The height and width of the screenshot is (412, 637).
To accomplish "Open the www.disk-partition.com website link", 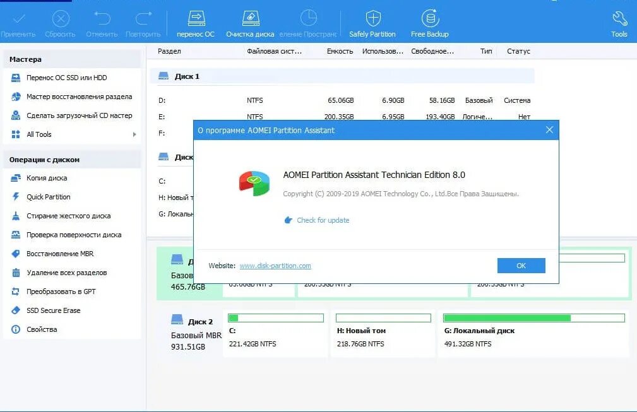I will pyautogui.click(x=275, y=266).
